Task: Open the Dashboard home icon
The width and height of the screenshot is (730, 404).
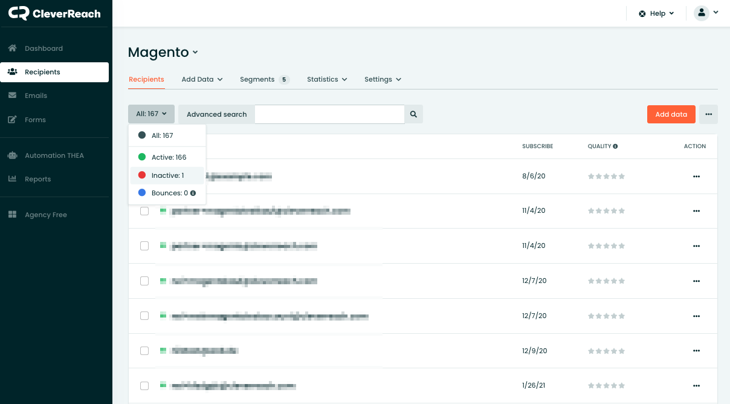Action: pyautogui.click(x=12, y=48)
